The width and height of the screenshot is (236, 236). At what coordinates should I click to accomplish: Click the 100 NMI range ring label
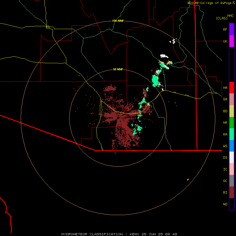(118, 21)
